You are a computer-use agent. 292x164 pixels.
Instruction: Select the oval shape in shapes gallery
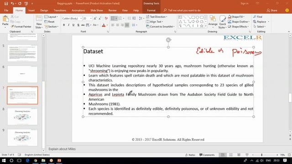tap(198, 17)
